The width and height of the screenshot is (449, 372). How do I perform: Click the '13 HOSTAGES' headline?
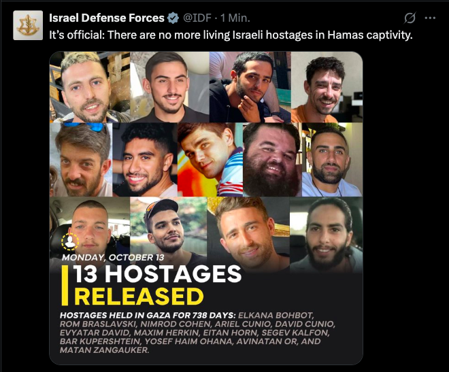[x=158, y=274]
